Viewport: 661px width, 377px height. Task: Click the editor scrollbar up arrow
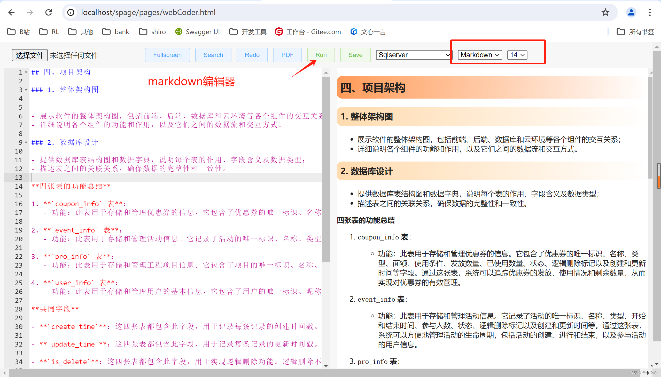coord(326,73)
